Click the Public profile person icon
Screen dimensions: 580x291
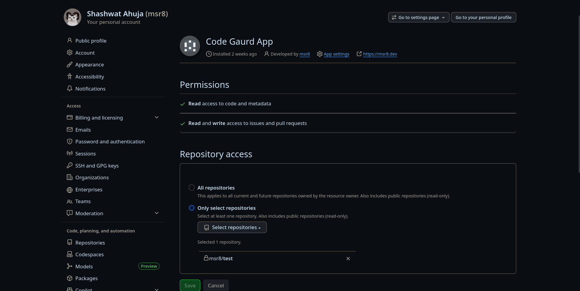[x=69, y=40]
